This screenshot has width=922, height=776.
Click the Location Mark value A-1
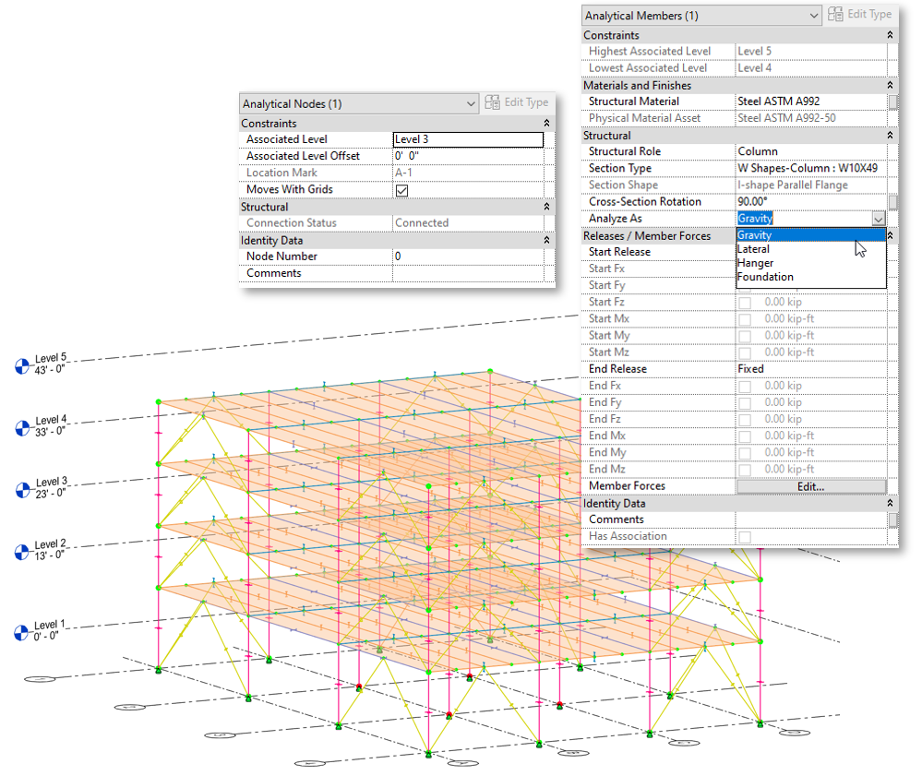403,173
